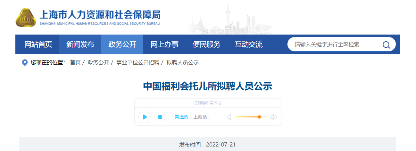
Task: Select 上海话 voice language
Action: point(200,117)
